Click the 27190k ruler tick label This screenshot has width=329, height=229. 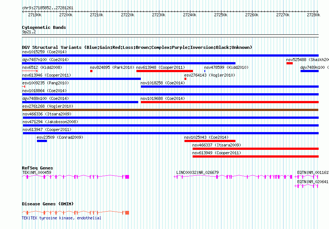point(35,15)
